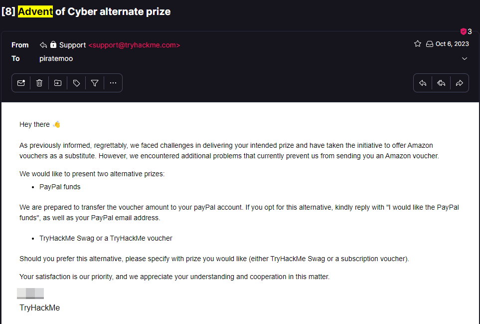Filter similar emails with the funnel icon
This screenshot has width=480, height=324.
[x=95, y=83]
